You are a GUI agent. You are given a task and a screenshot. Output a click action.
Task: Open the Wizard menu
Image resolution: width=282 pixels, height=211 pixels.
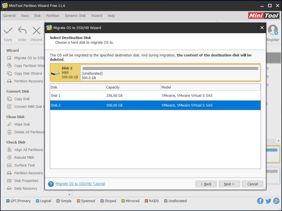[97, 15]
